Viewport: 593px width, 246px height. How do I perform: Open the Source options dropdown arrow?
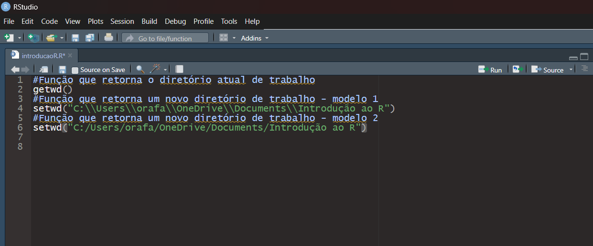(x=571, y=70)
